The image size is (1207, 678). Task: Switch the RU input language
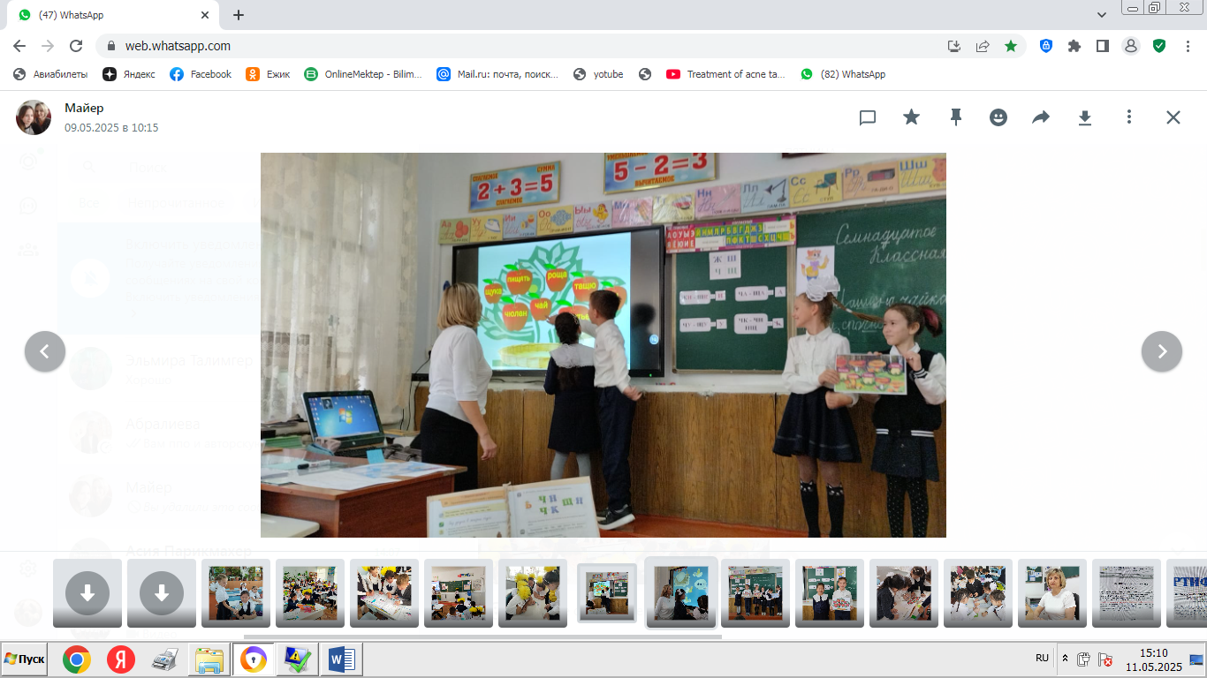pyautogui.click(x=1042, y=659)
